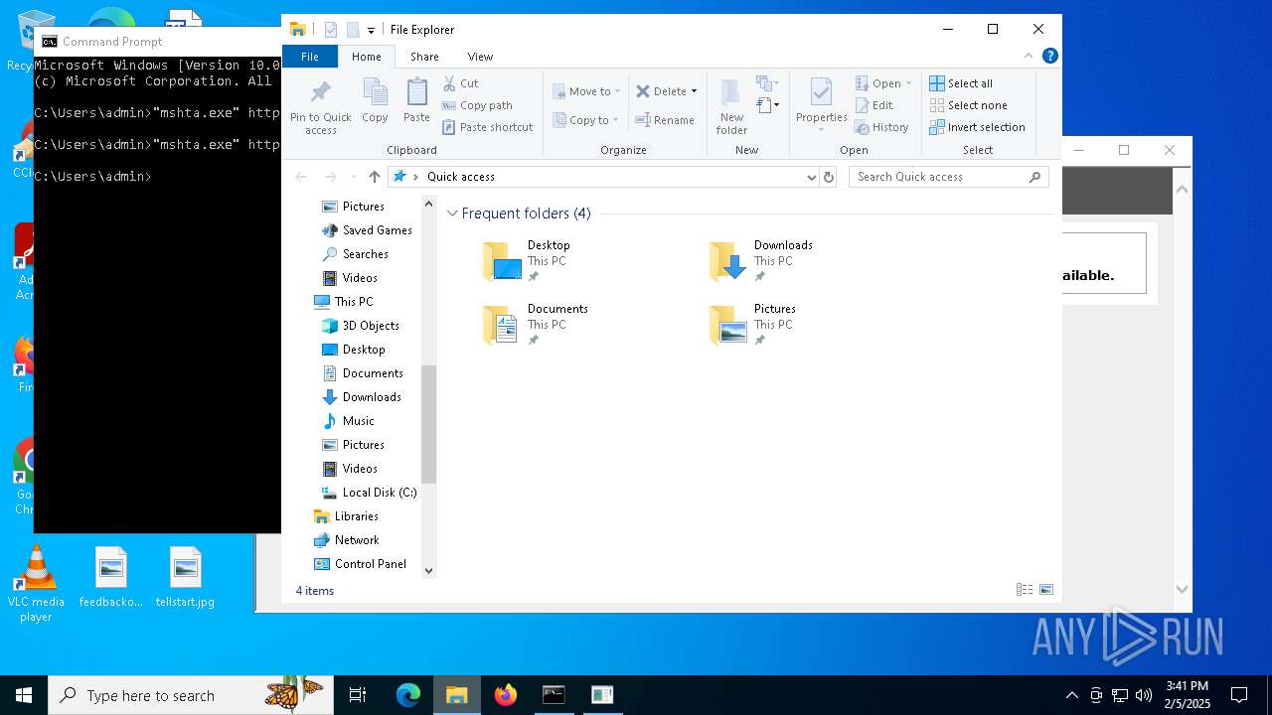Select This PC in navigation pane
Screen dimensions: 1272x715
[x=344, y=302]
